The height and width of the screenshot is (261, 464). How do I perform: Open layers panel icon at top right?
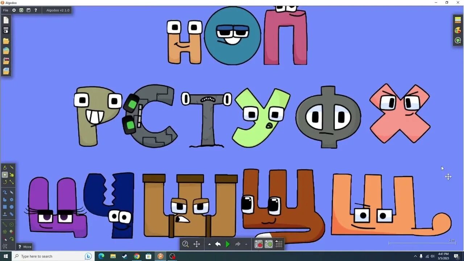point(458,20)
